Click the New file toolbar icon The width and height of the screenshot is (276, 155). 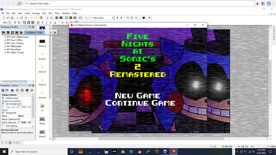(4, 18)
